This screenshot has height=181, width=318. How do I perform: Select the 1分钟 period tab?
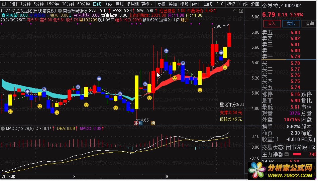pyautogui.click(x=25, y=4)
